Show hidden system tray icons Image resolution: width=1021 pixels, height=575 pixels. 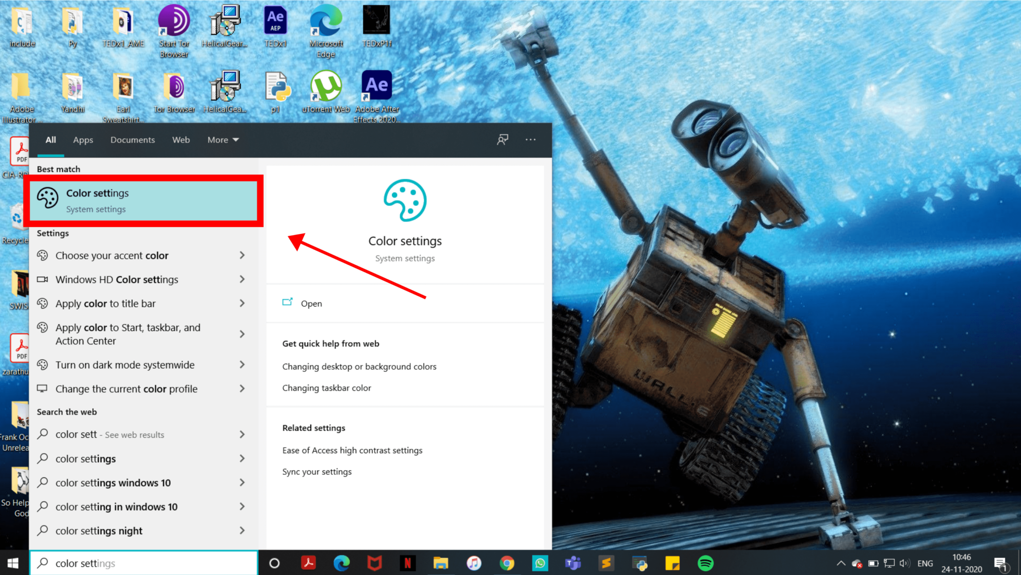pyautogui.click(x=841, y=564)
